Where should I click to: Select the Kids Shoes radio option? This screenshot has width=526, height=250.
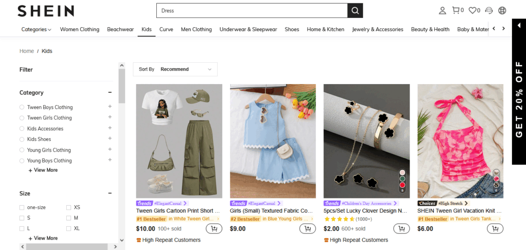click(22, 139)
